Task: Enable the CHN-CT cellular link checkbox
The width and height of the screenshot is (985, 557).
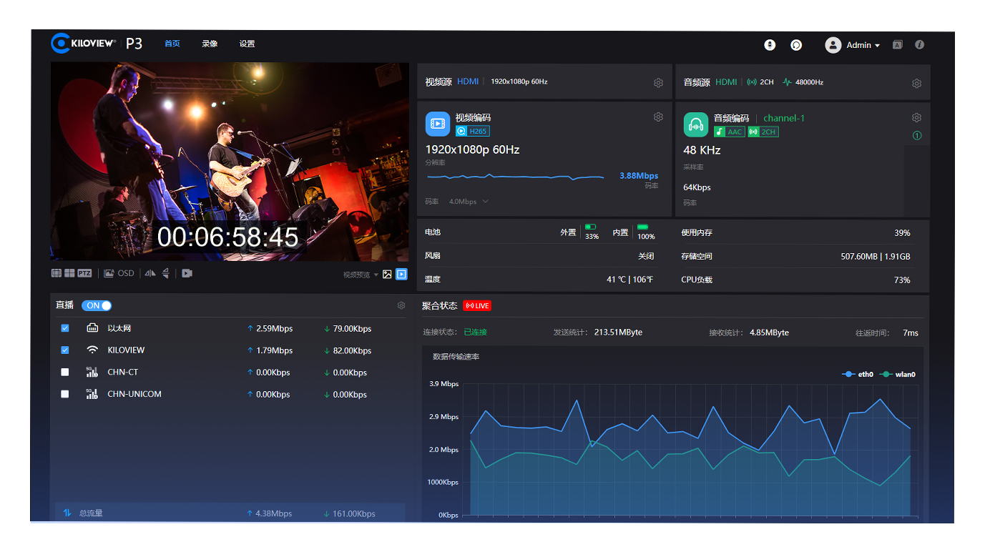Action: [65, 373]
